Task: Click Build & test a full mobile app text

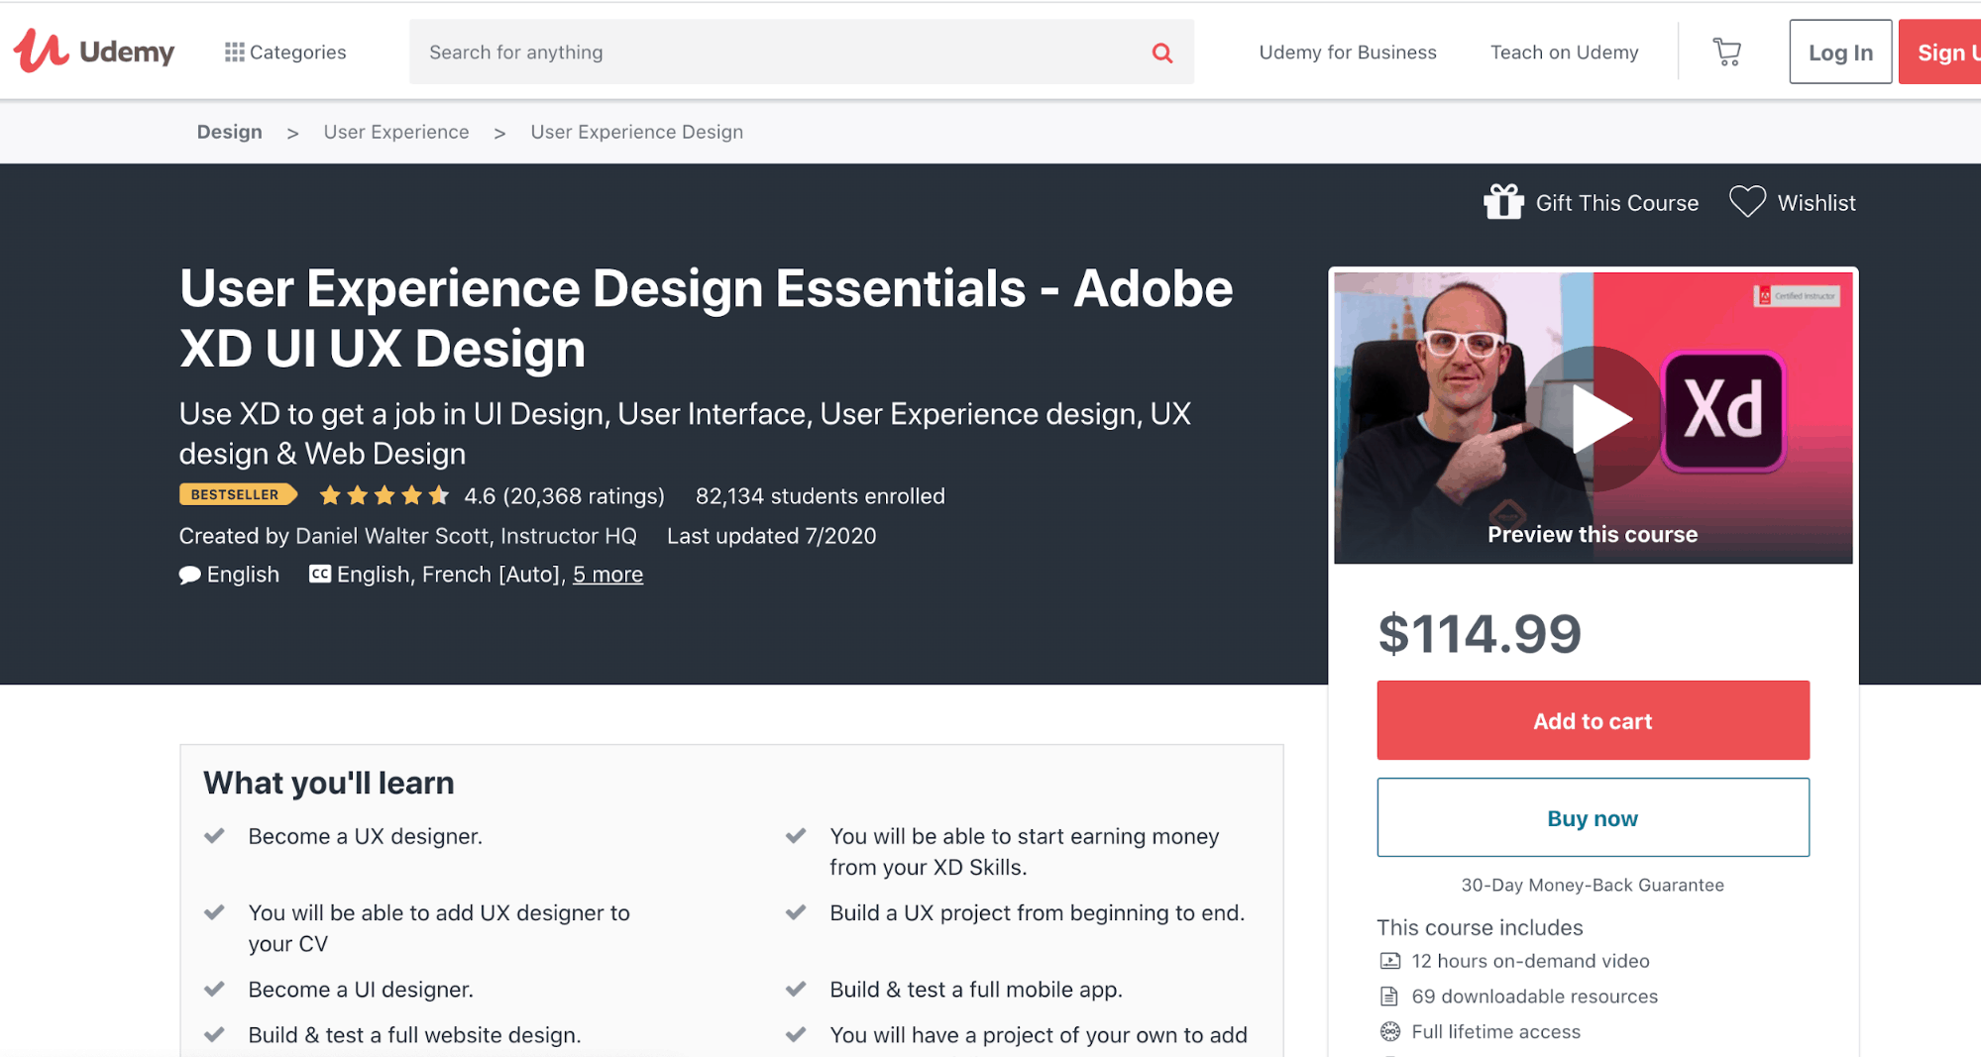Action: [x=976, y=990]
